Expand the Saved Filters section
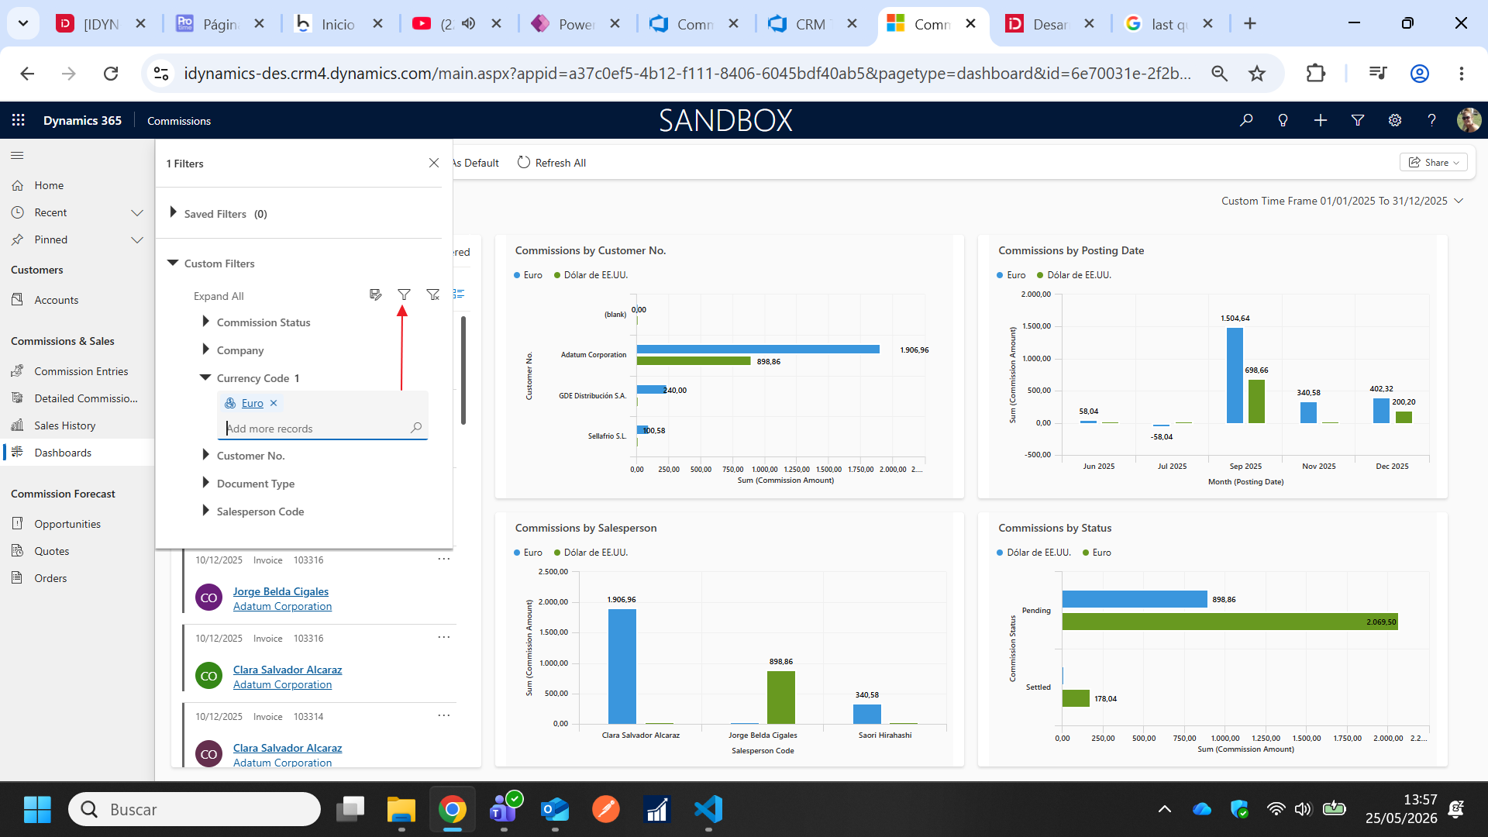Image resolution: width=1488 pixels, height=837 pixels. pyautogui.click(x=174, y=212)
